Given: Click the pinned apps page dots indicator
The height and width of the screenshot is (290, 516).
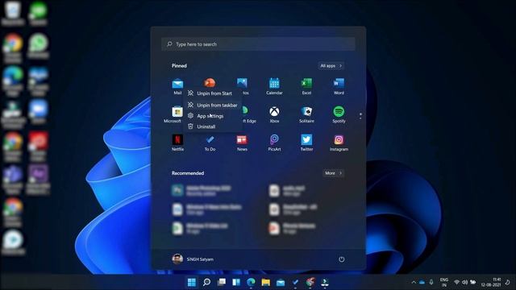Looking at the screenshot, I should [x=360, y=116].
